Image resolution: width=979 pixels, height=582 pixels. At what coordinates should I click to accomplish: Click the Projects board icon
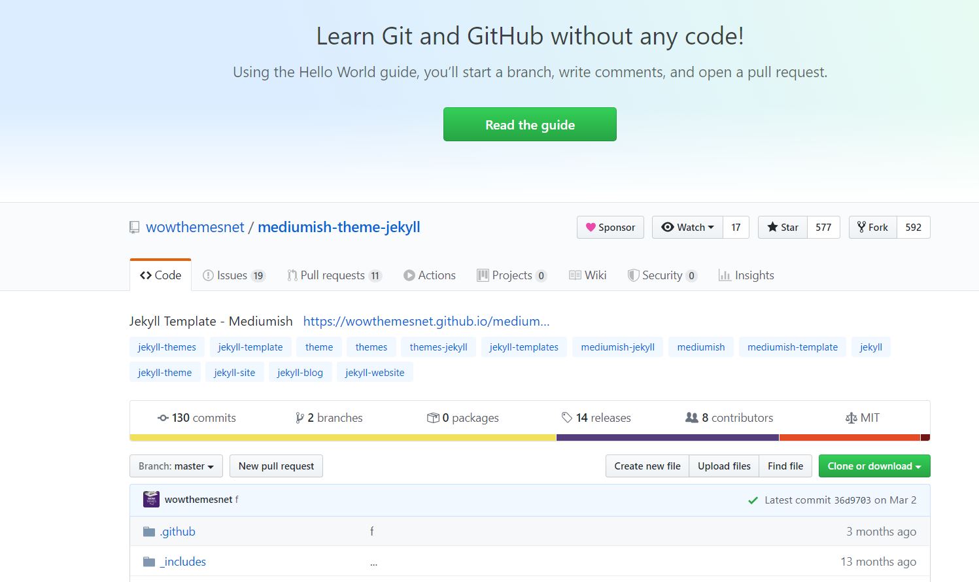[x=483, y=275]
